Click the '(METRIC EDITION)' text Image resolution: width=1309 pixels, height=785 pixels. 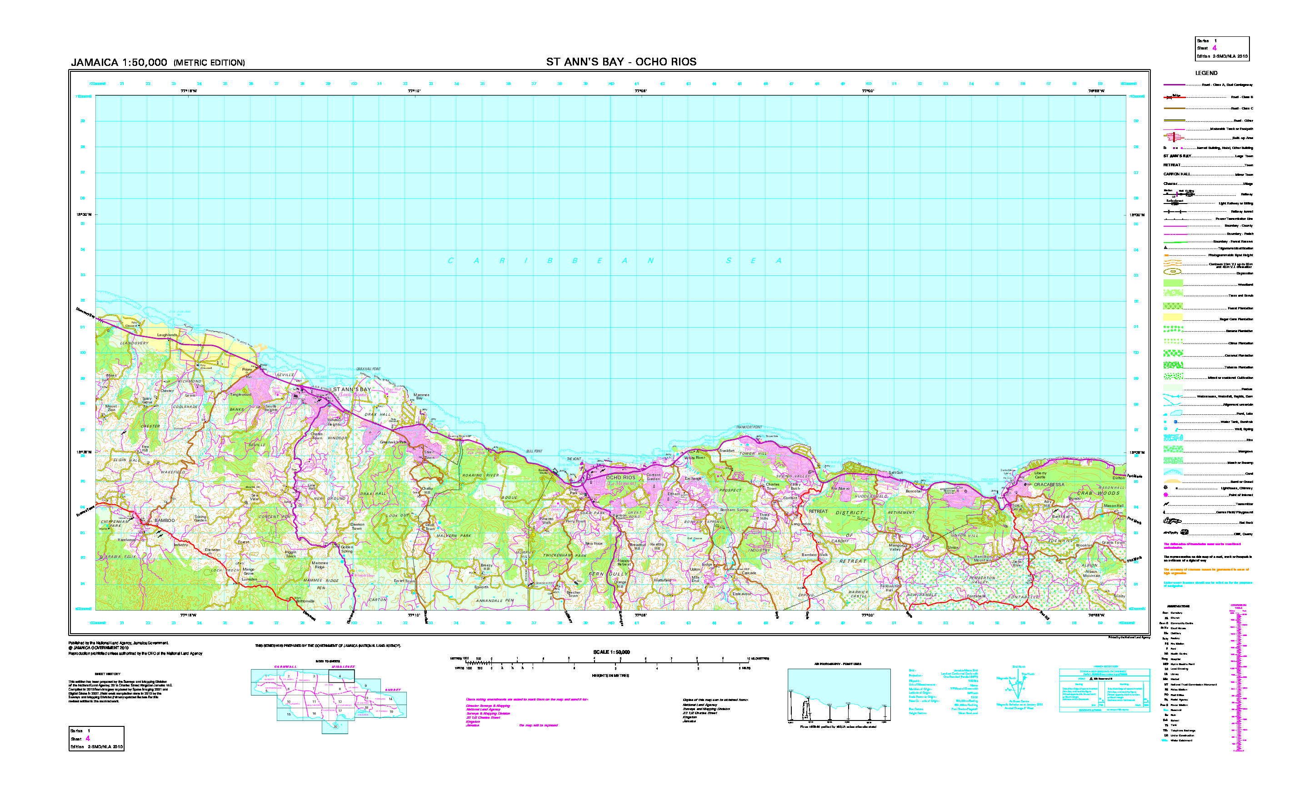coord(210,63)
